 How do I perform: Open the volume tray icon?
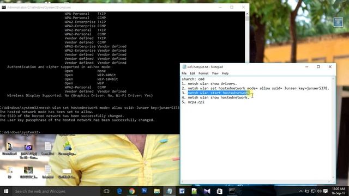tap(319, 191)
